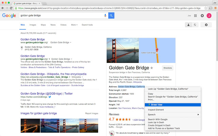Open dropdown next to first goldengatebridge.org result
This screenshot has width=218, height=136.
coord(71,42)
